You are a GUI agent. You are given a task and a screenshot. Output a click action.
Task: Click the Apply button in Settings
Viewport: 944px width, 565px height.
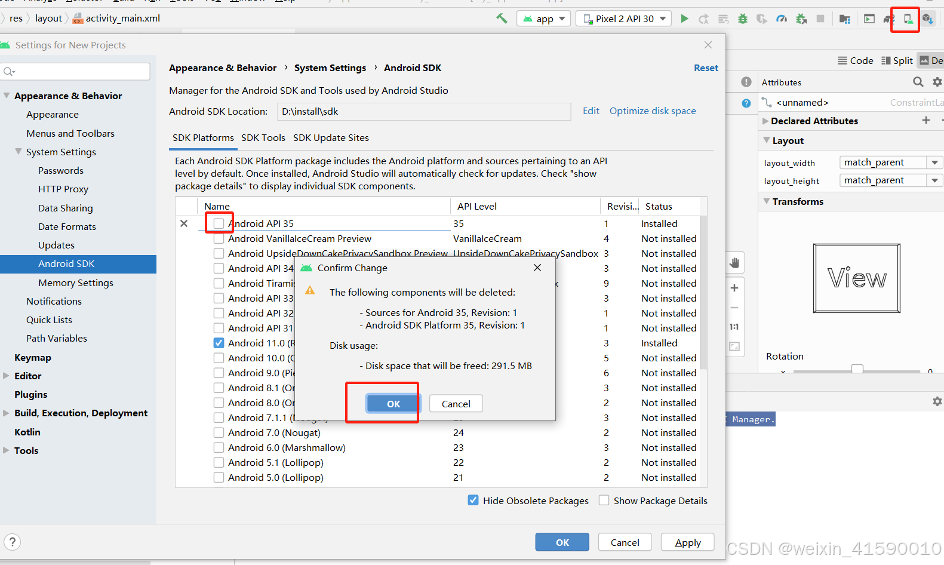pos(688,542)
